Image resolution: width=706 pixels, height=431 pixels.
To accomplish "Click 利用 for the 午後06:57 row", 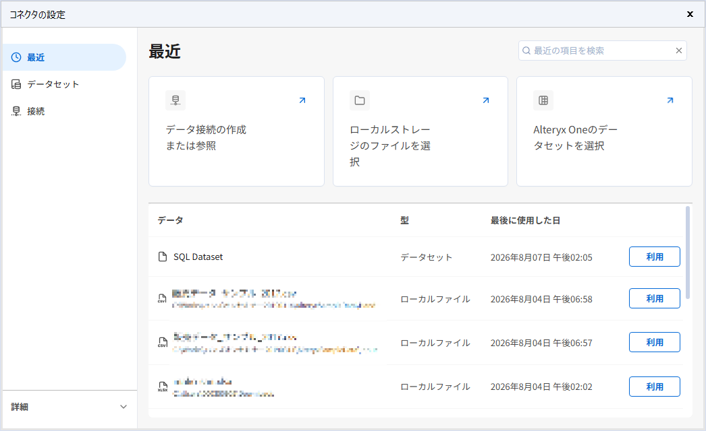I will click(x=654, y=342).
